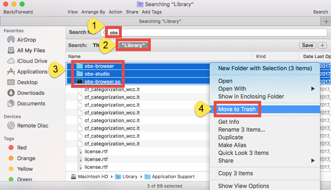This screenshot has height=190, width=331.
Task: Select the second license.rtf row
Action: (138, 159)
